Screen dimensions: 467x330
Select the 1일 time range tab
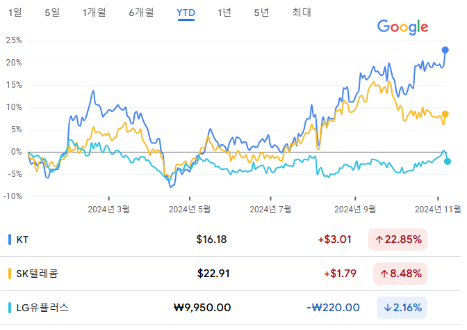click(x=15, y=13)
